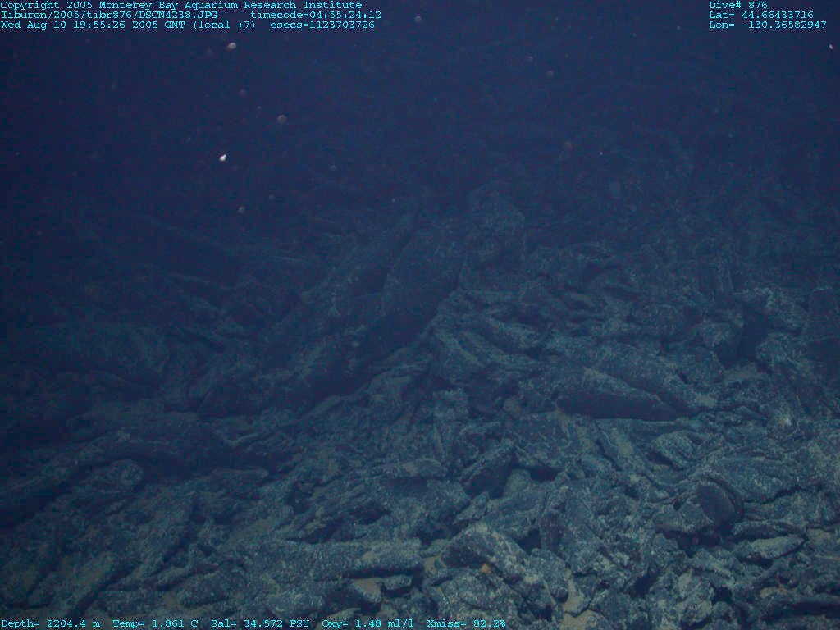The height and width of the screenshot is (630, 840).
Task: Select the file path Tiburon/2005/tibr876/DSCN4238.JPG
Action: (x=109, y=15)
